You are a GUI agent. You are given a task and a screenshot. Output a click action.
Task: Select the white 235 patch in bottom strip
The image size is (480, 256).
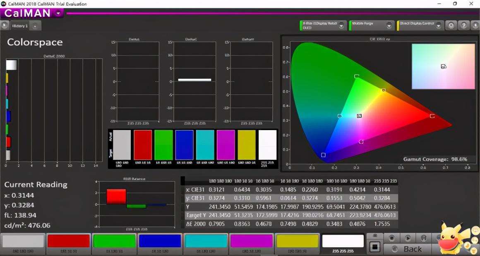point(343,241)
